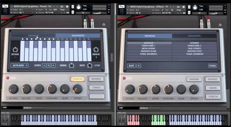This screenshot has height=127, width=231.
Task: Click the info circle above right panel
Action: (220, 25)
